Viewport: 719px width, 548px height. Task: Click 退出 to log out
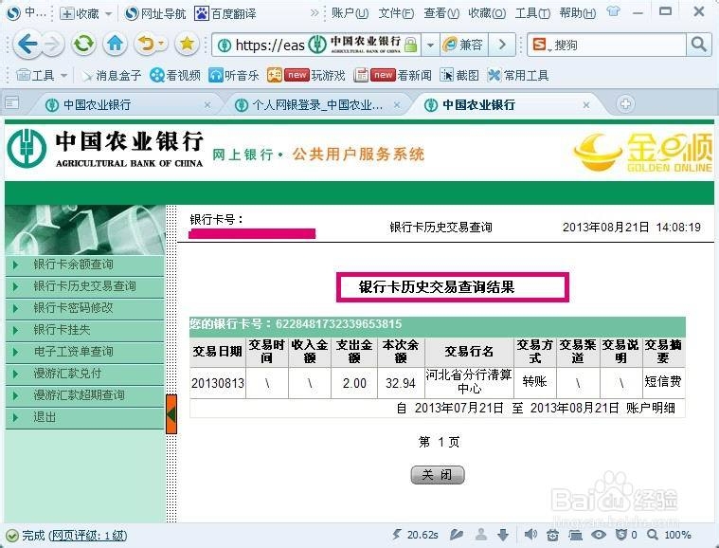coord(85,418)
